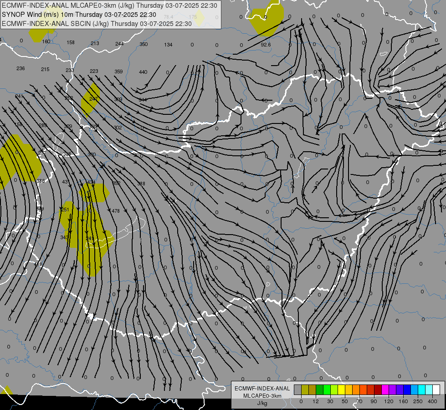Click the map value 360
This screenshot has width=446, height=410.
point(92,154)
